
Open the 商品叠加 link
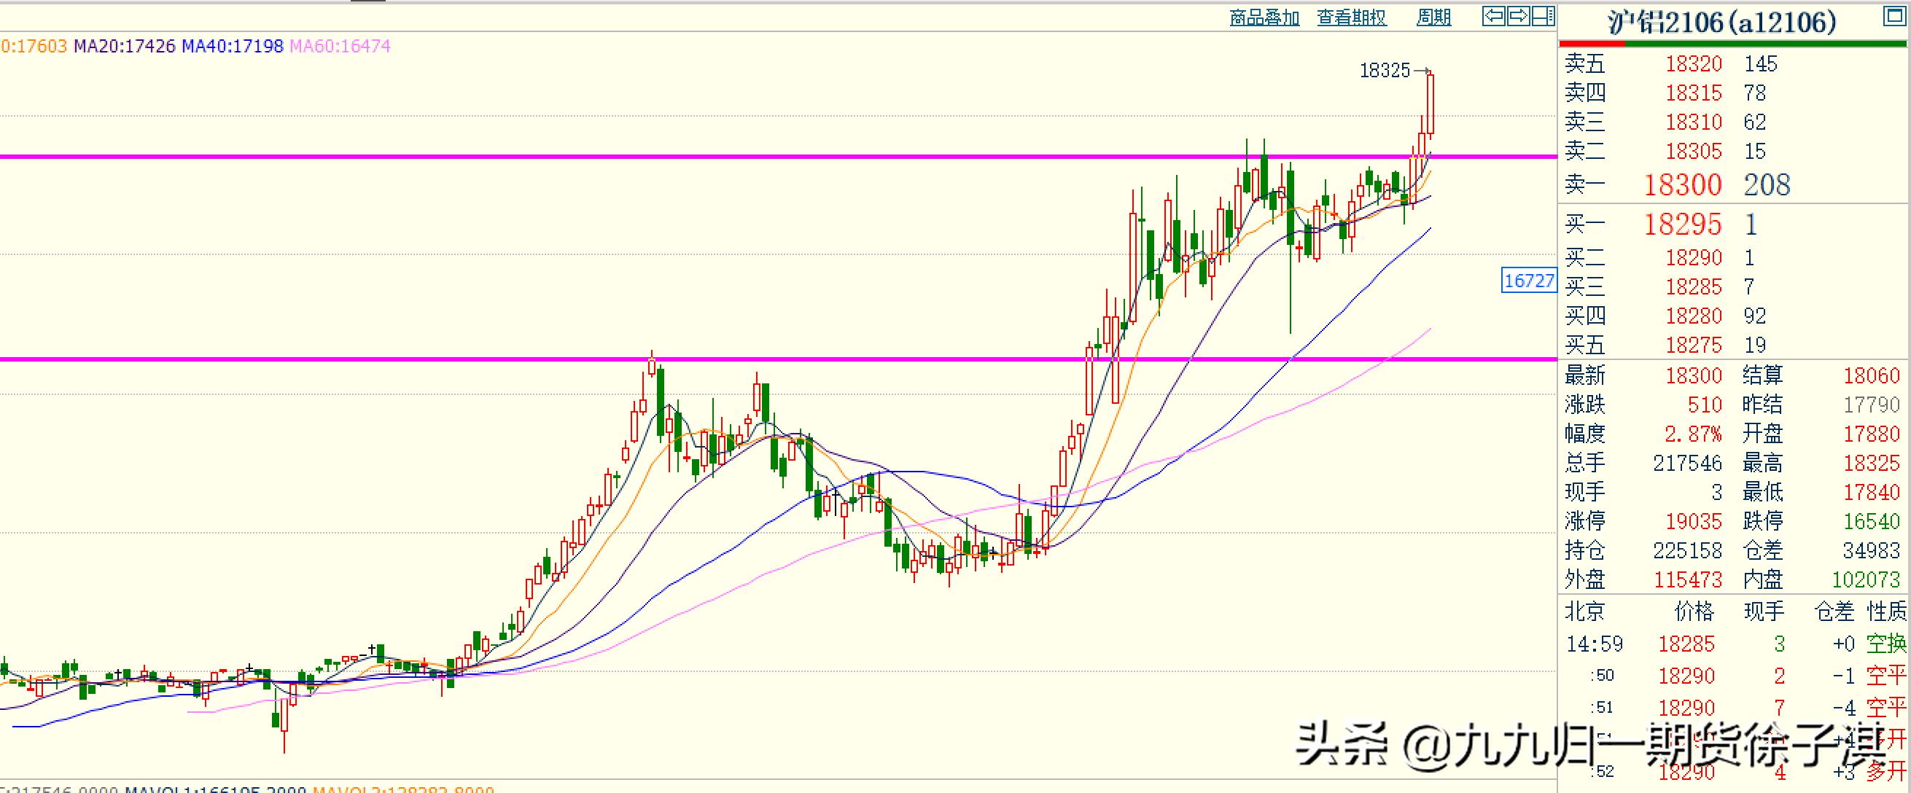point(1264,17)
